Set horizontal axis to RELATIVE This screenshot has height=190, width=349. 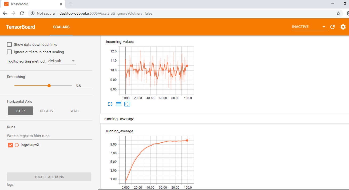coord(48,111)
